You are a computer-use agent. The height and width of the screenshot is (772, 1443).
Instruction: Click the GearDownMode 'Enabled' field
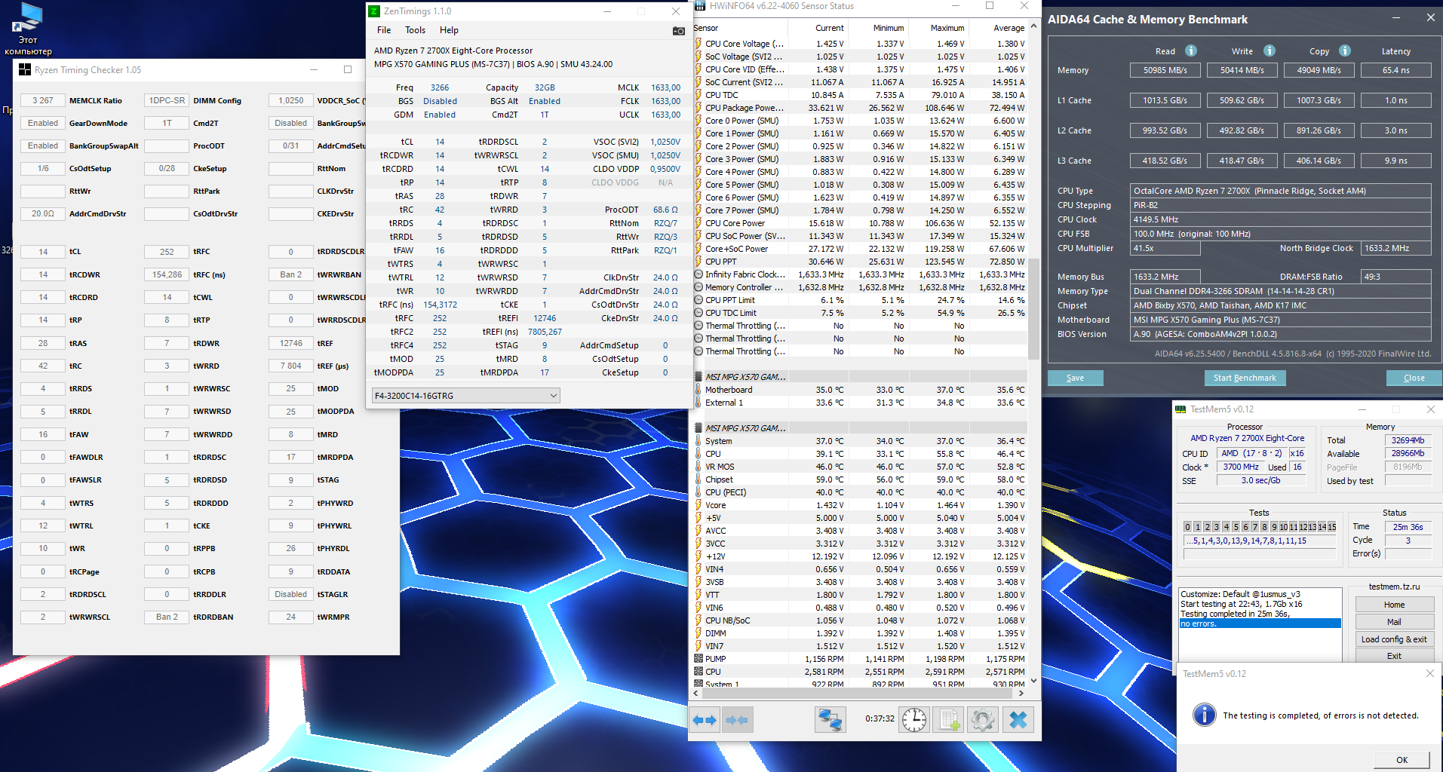(43, 123)
